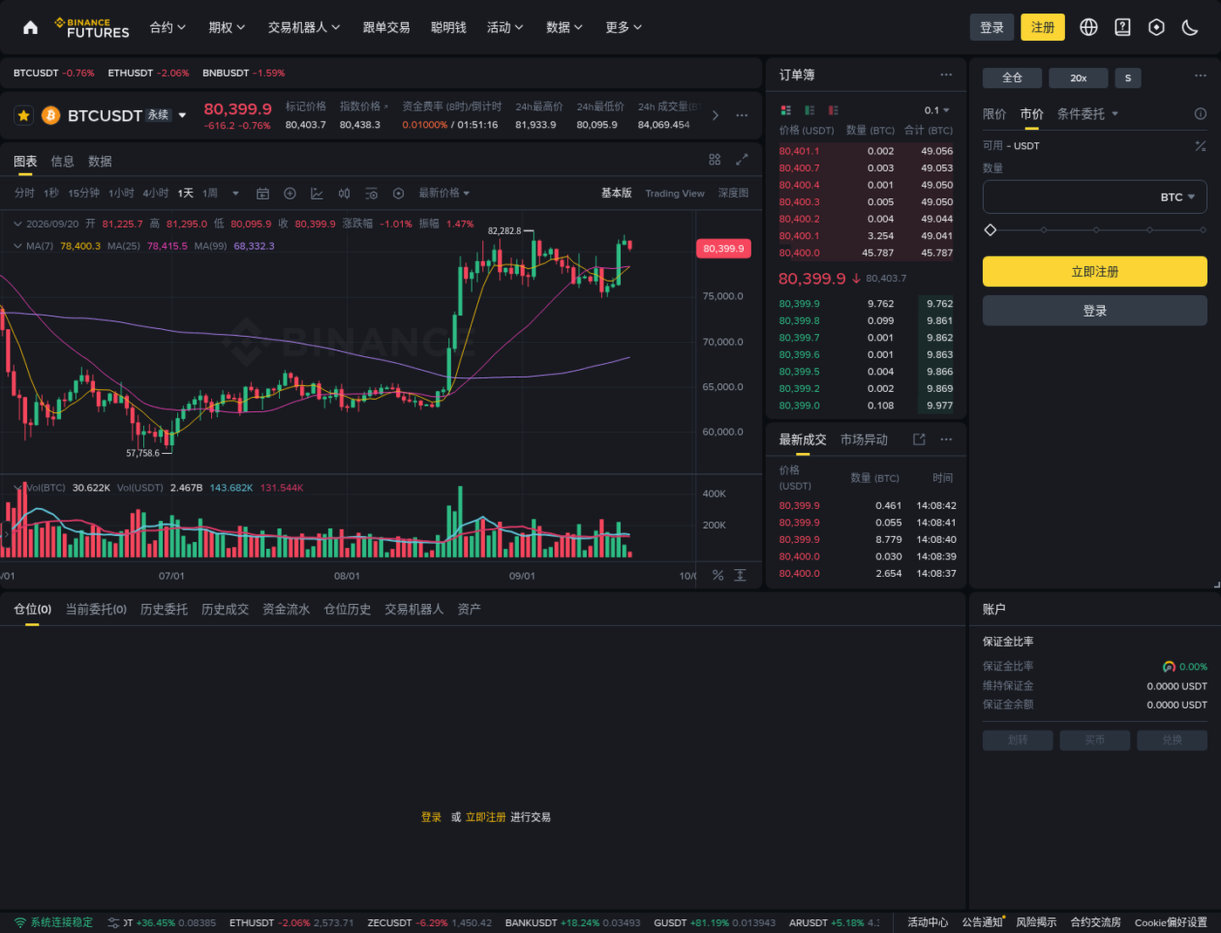Click the yellow 注册 button in header
The height and width of the screenshot is (933, 1221).
coord(1043,28)
